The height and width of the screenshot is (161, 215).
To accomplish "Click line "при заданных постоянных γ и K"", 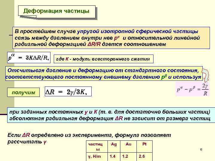I will pyautogui.click(x=110, y=112).
